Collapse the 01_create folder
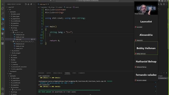Screen dimensions: 169x95 [15, 30]
